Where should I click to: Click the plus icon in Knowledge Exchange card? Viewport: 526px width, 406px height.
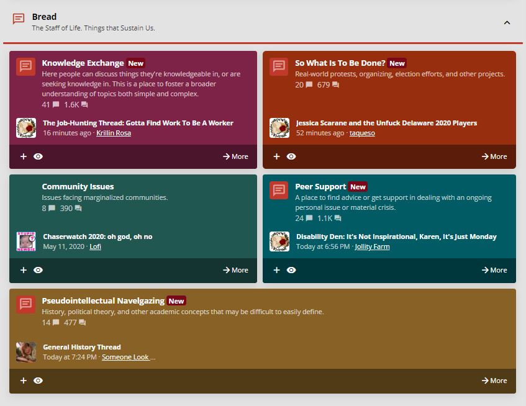24,156
